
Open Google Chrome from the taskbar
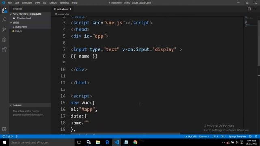(x=135, y=142)
